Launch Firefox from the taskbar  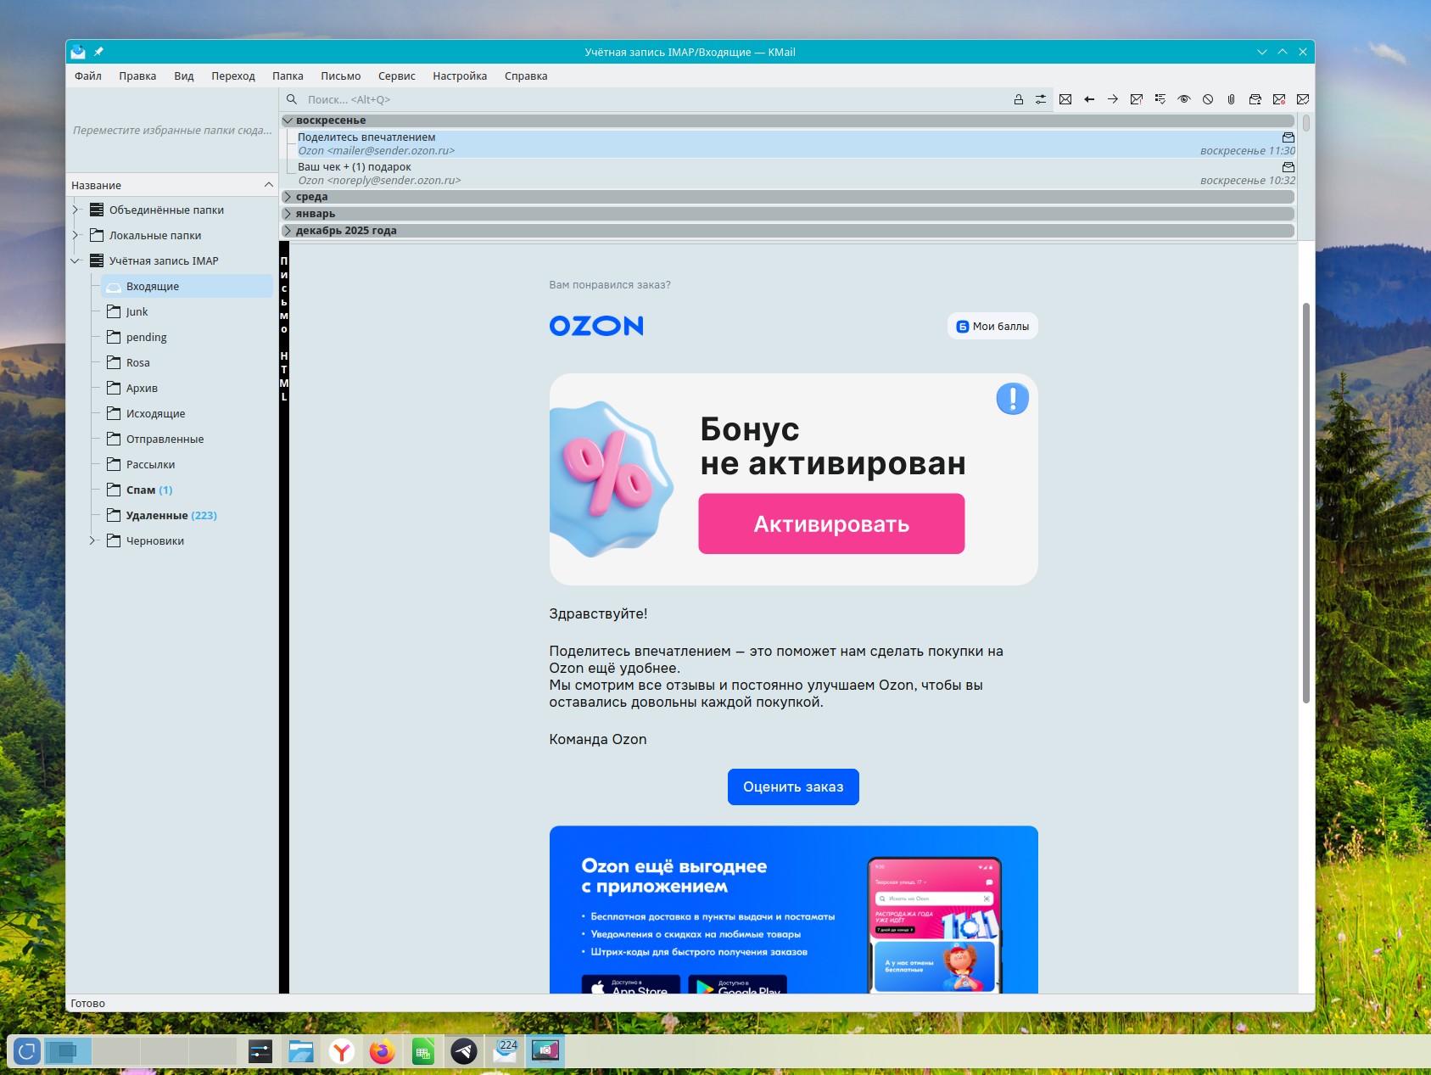click(x=383, y=1052)
